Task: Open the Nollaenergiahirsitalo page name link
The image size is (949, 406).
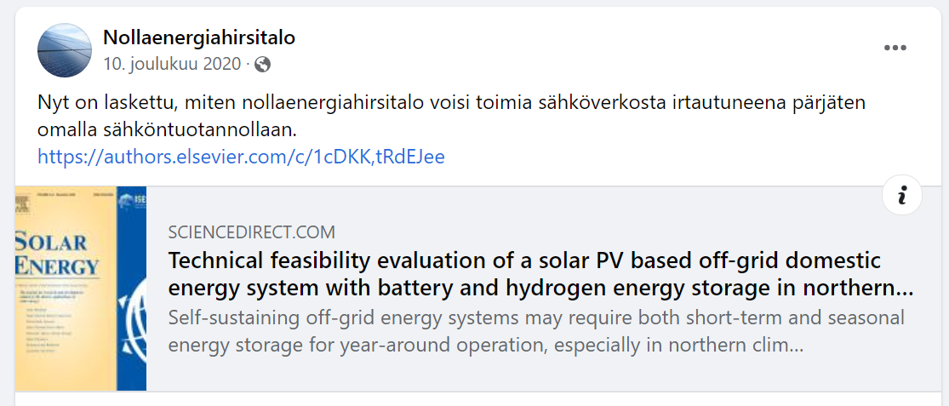Action: click(x=199, y=37)
